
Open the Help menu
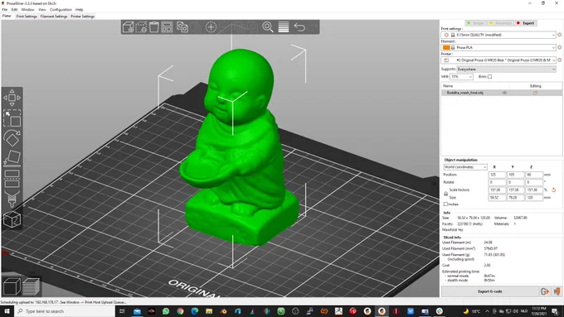tap(79, 10)
